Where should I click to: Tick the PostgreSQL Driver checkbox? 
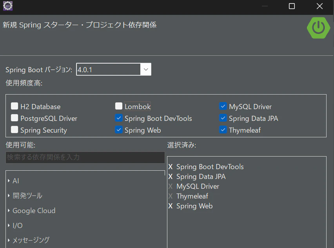[15, 118]
